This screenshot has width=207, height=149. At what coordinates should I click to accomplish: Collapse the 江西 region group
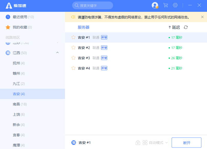(57, 53)
